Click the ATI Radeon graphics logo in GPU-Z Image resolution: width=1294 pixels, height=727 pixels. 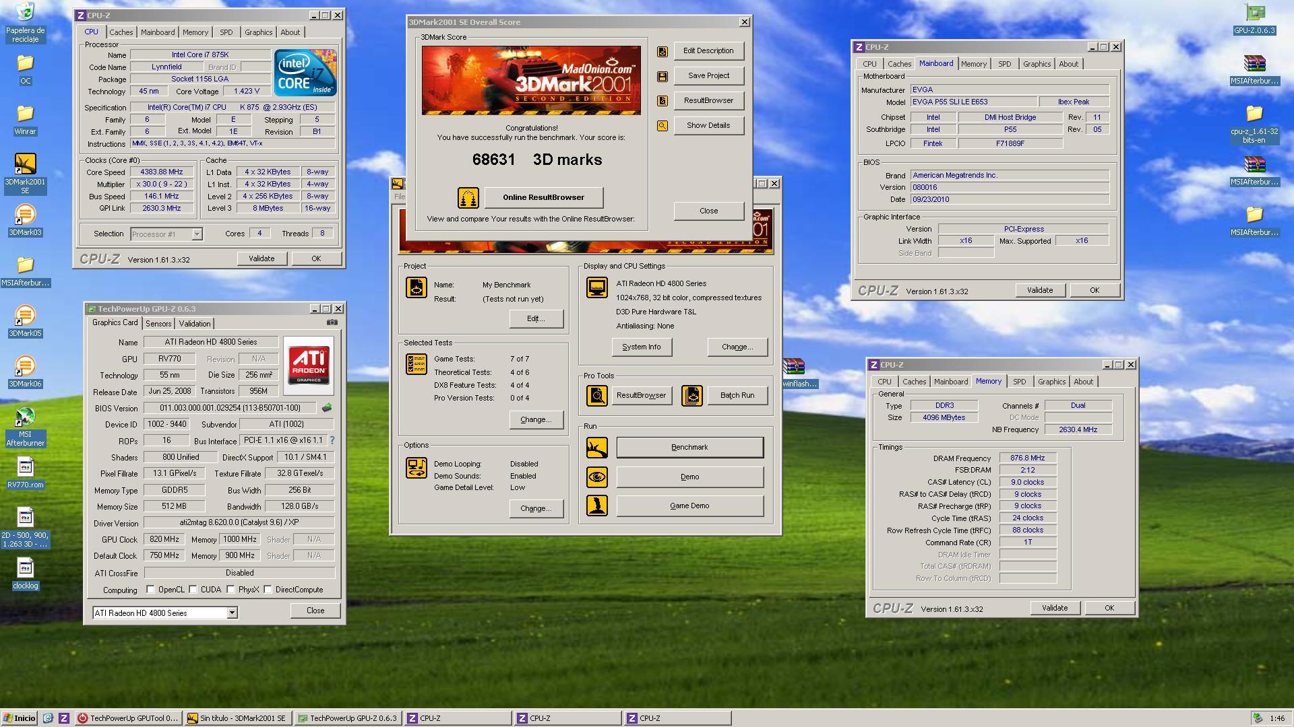point(309,366)
